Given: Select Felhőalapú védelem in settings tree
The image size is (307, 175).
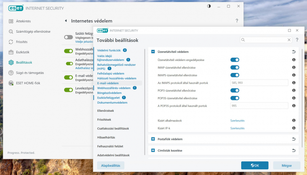Looking at the screenshot, I should [111, 73].
